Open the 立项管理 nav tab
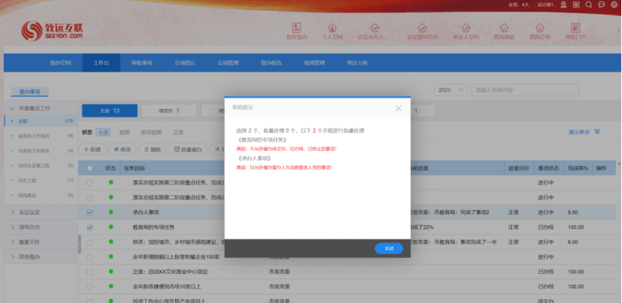Image resolution: width=622 pixels, height=303 pixels. click(x=228, y=63)
